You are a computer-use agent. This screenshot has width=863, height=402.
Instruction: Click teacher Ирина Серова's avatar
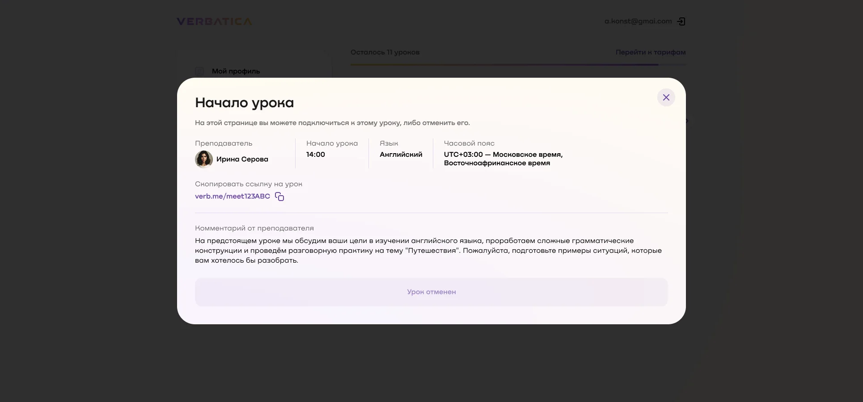point(204,159)
